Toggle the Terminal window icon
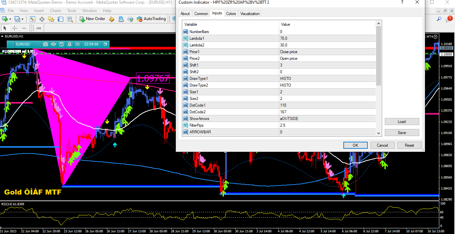This screenshot has width=455, height=234. point(61,19)
